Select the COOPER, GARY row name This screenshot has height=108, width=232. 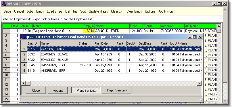coord(59,49)
